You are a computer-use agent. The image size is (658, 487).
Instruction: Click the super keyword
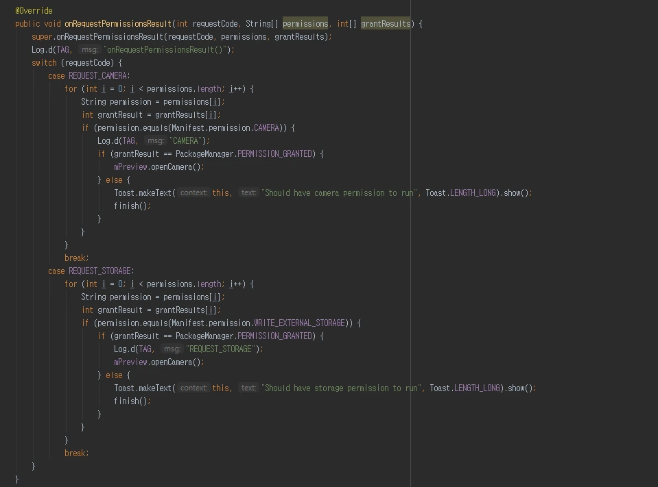pos(42,36)
